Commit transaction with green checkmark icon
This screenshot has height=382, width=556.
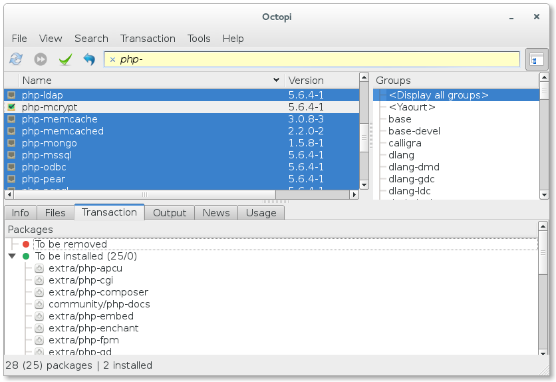click(65, 59)
